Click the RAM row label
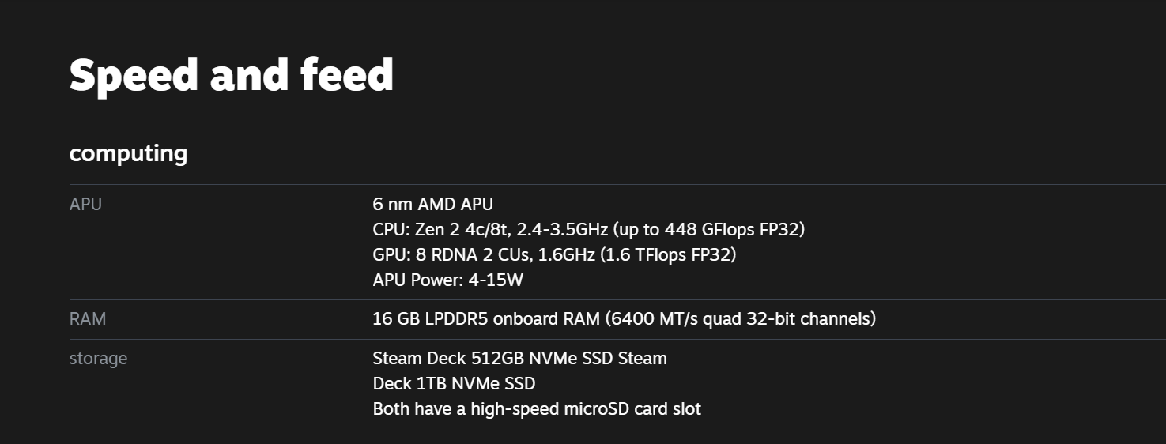Screen dimensions: 1166x444 88,319
